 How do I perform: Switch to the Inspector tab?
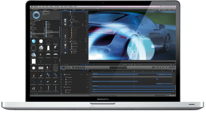pos(55,10)
